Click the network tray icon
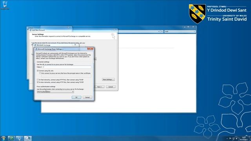Viewport: 251px width, 141px height. pos(233,139)
